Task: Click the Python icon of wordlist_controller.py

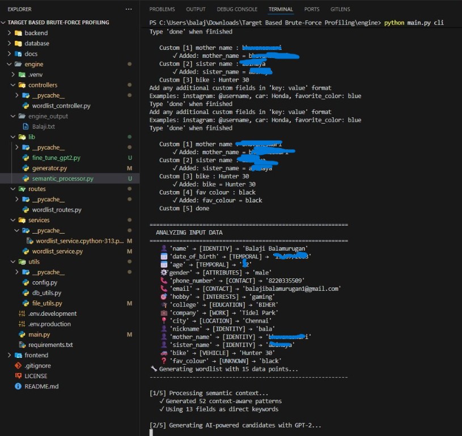Action: [x=26, y=106]
